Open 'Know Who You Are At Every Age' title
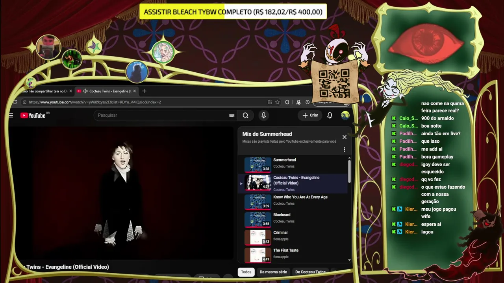The height and width of the screenshot is (283, 504). (x=300, y=197)
